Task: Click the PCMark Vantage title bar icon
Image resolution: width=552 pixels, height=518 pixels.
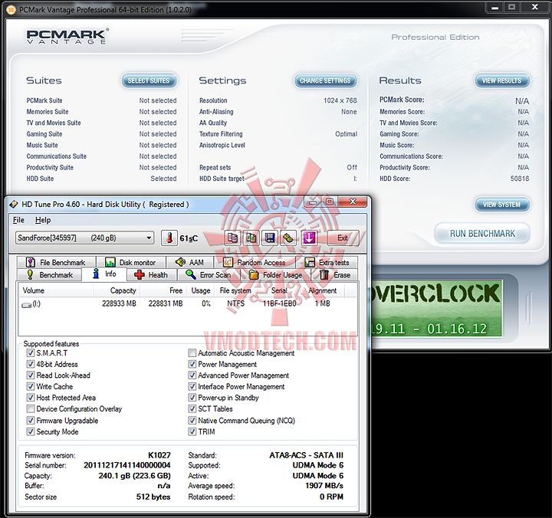Action: (11, 10)
